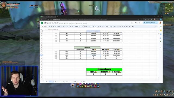The width and height of the screenshot is (174, 98).
Task: Click the spreadsheet horizontal scrollbar
Action: point(73,80)
